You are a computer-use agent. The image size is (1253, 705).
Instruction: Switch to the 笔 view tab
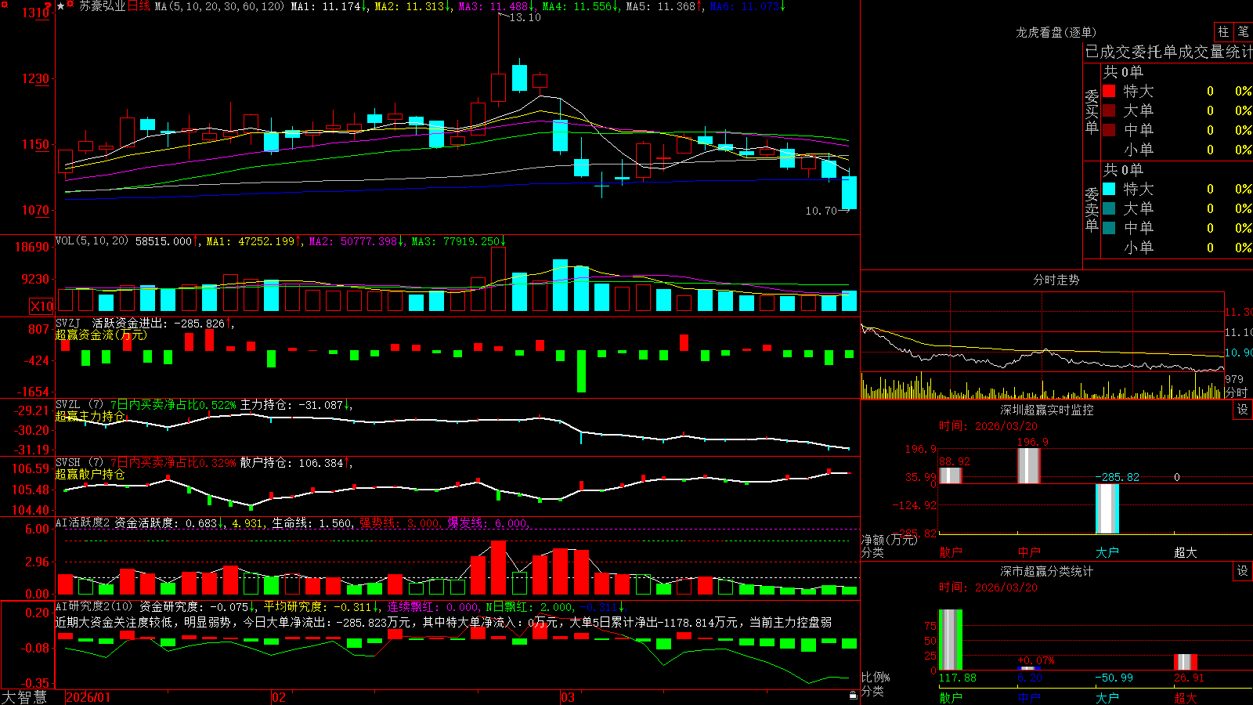pyautogui.click(x=1243, y=32)
